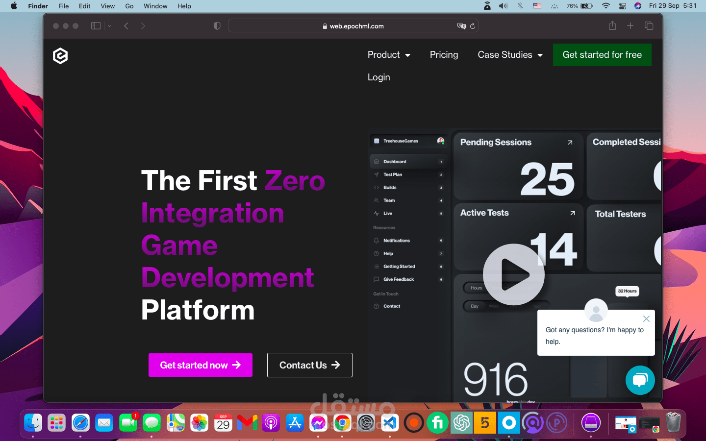Select the Epoch logo in the top left
The height and width of the screenshot is (441, 706).
pos(60,56)
